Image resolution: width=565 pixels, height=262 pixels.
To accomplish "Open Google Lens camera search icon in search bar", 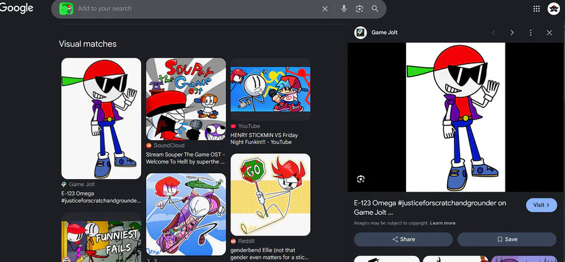I will coord(359,9).
